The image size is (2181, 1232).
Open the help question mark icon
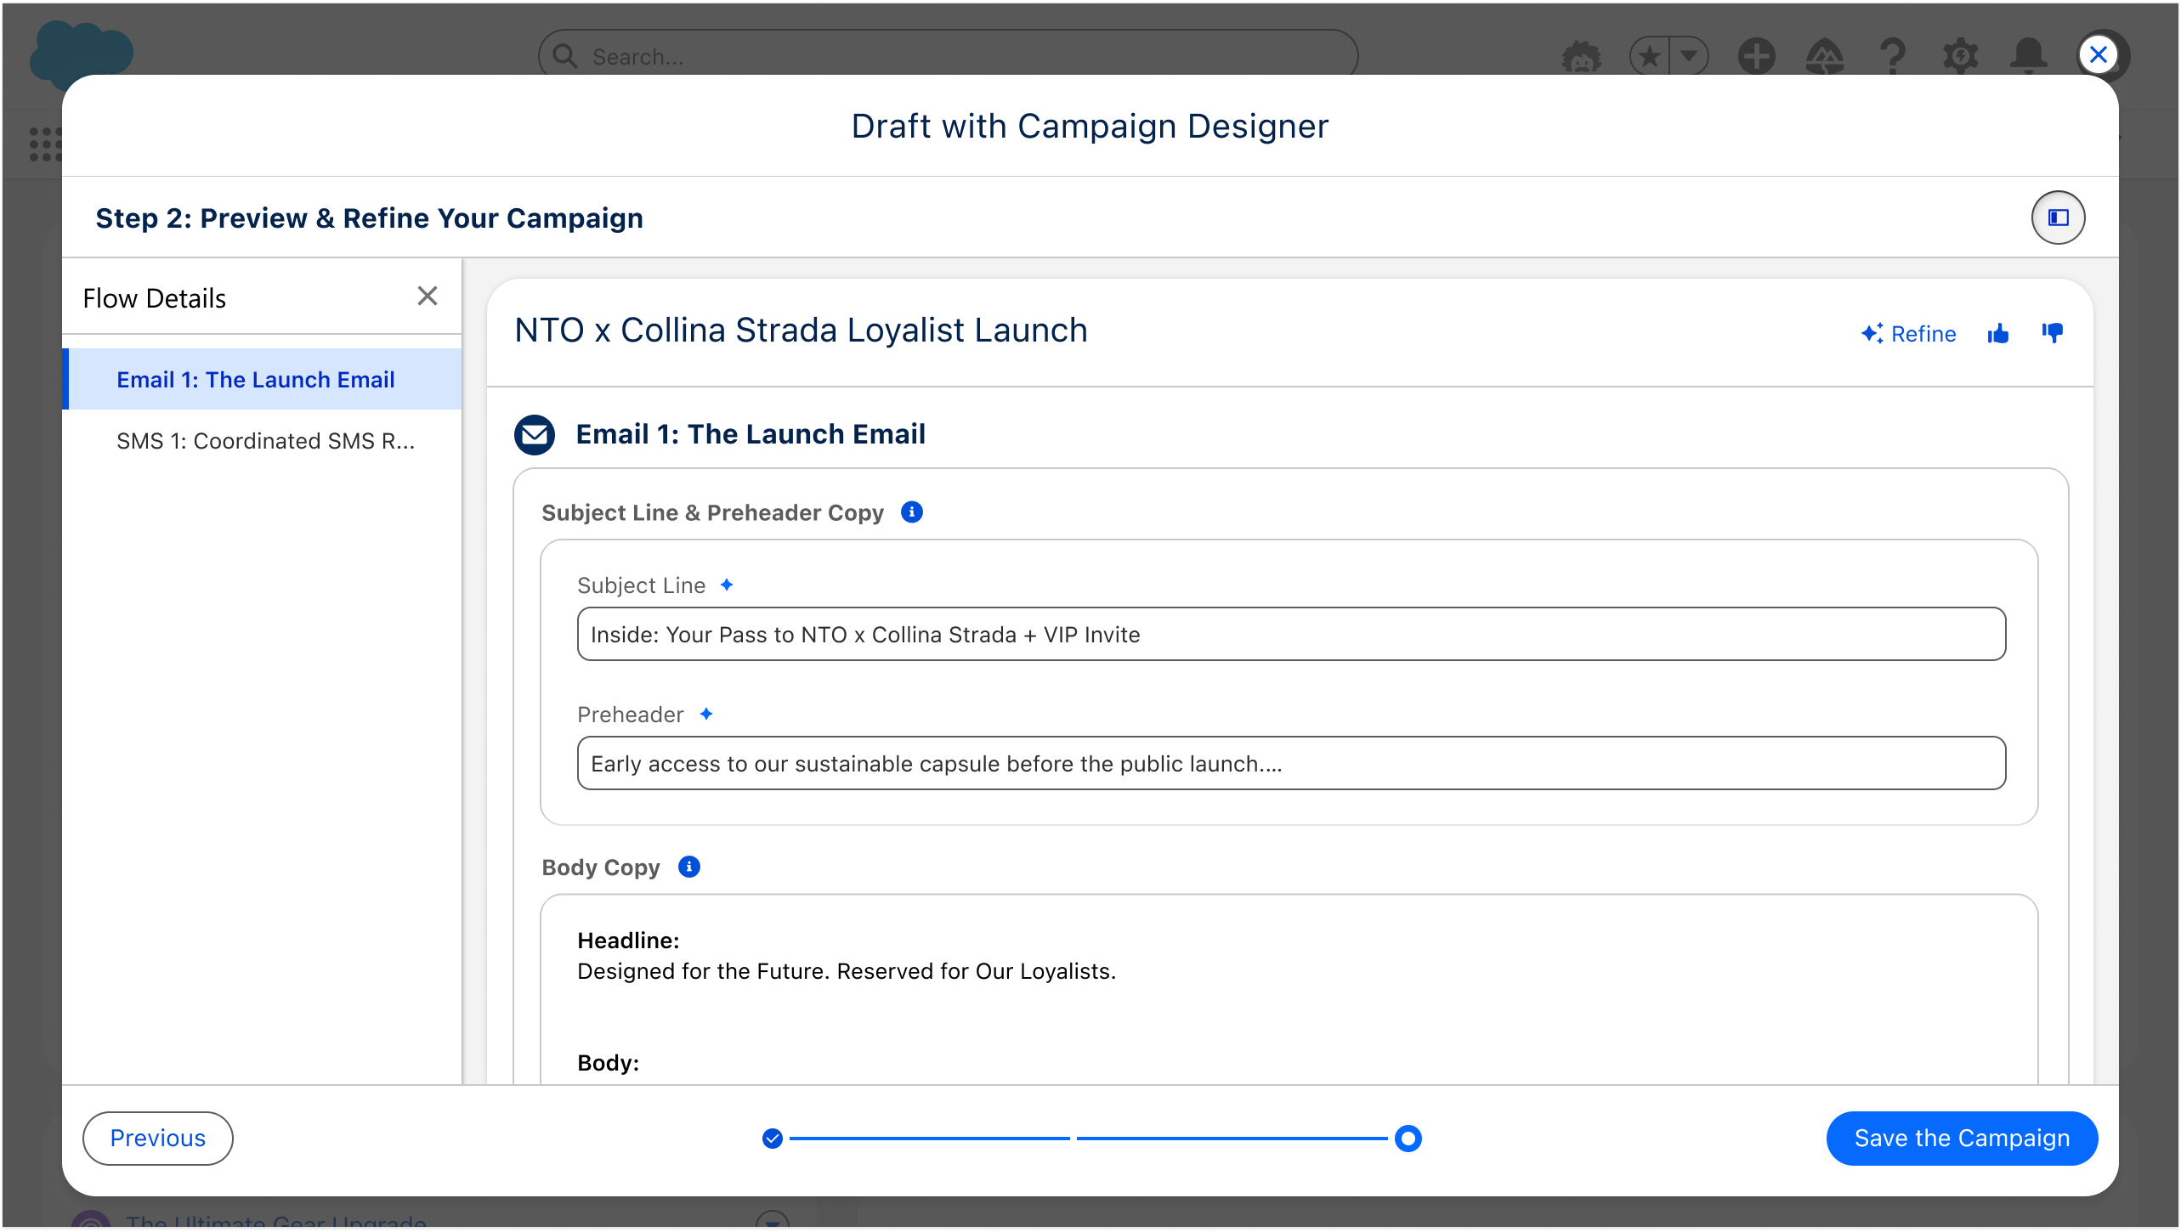point(1893,57)
